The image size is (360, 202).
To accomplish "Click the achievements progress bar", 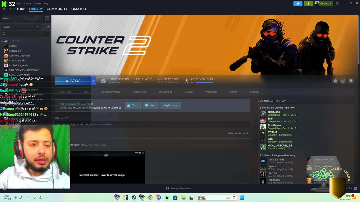I will 204,82.
